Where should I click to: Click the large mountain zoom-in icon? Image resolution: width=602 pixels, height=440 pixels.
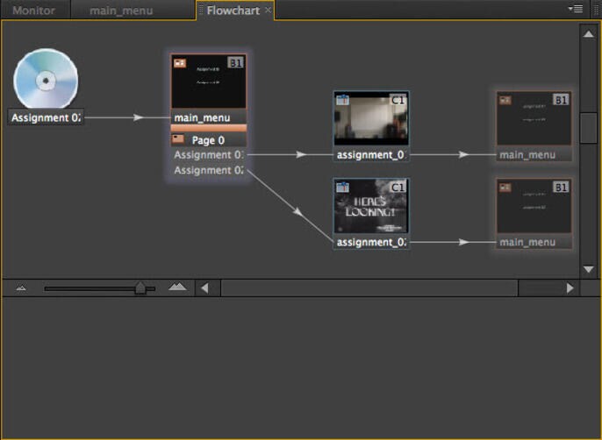177,287
